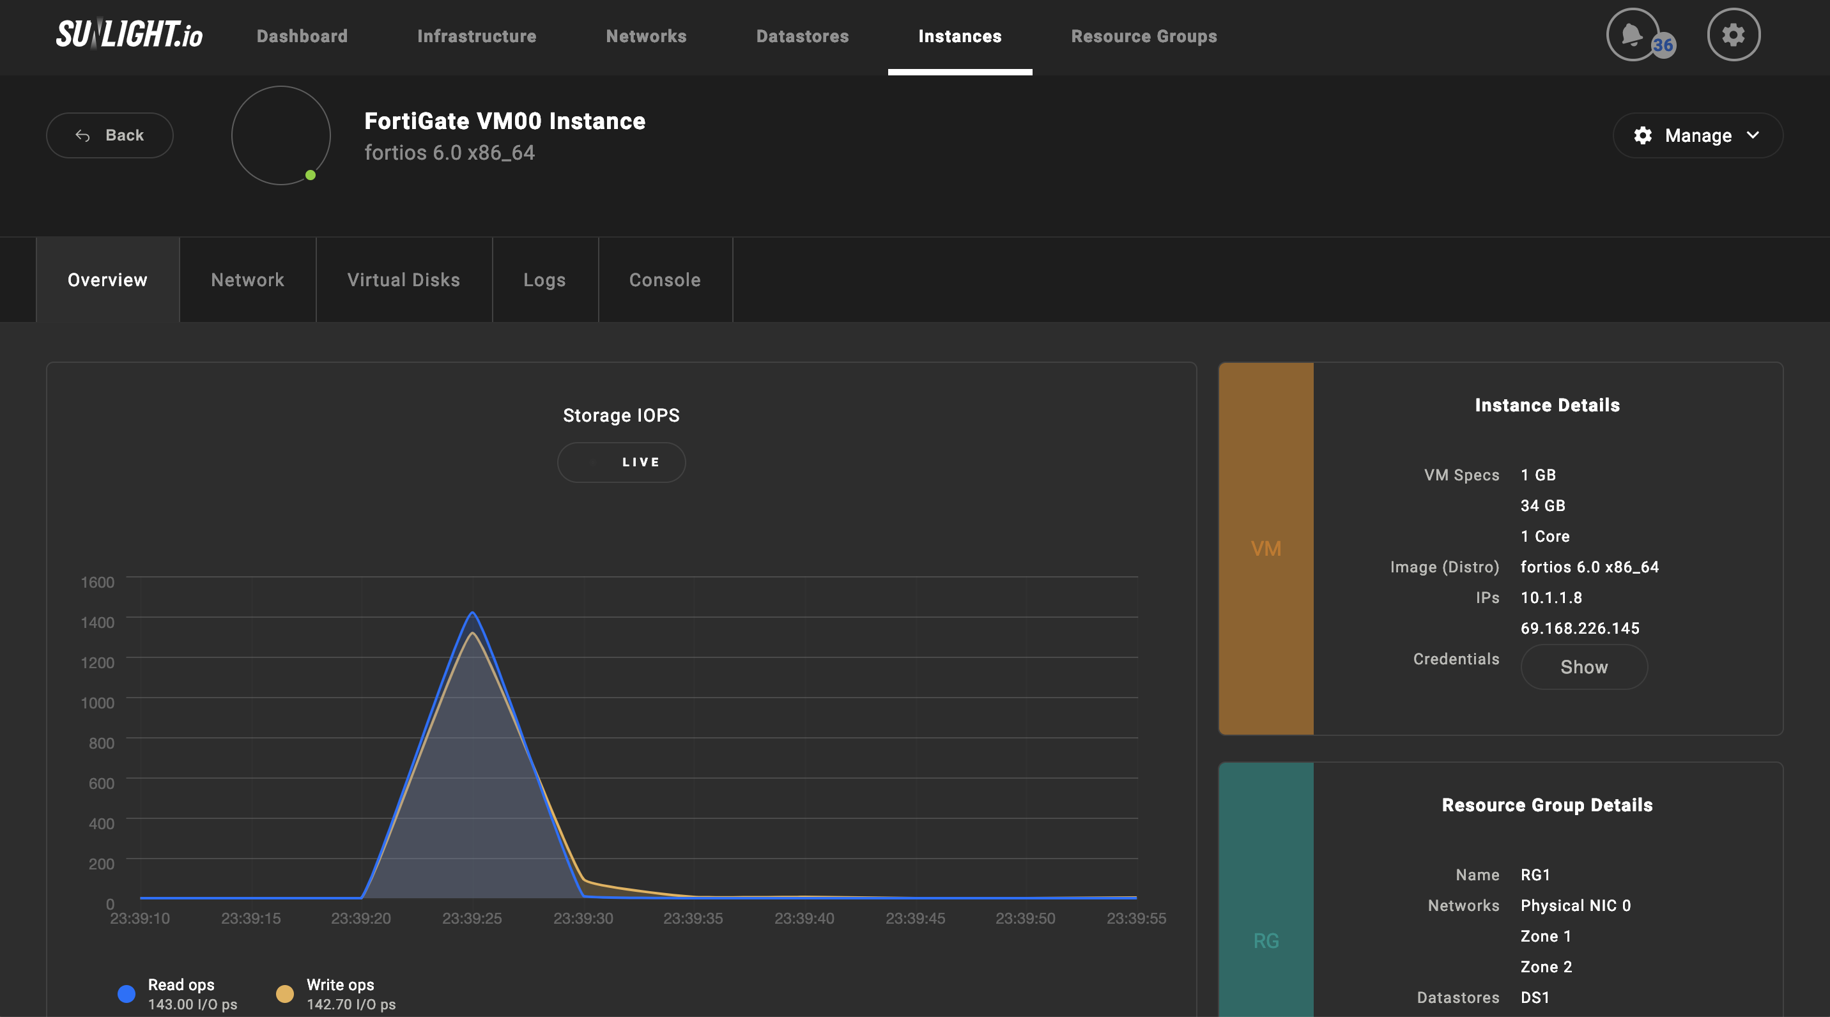Click Zone 1 network entry

(1545, 935)
